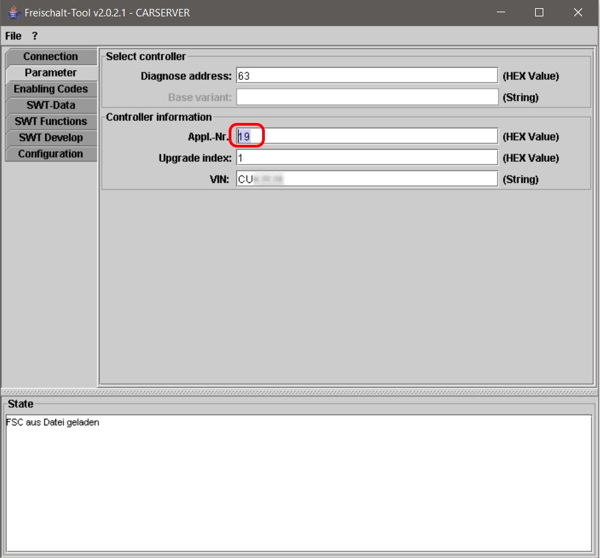Screen dimensions: 600x558
Task: Click the Diagnose address input field
Action: click(367, 75)
